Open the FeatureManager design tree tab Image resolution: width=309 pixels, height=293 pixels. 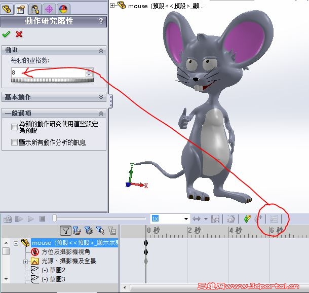(7, 9)
